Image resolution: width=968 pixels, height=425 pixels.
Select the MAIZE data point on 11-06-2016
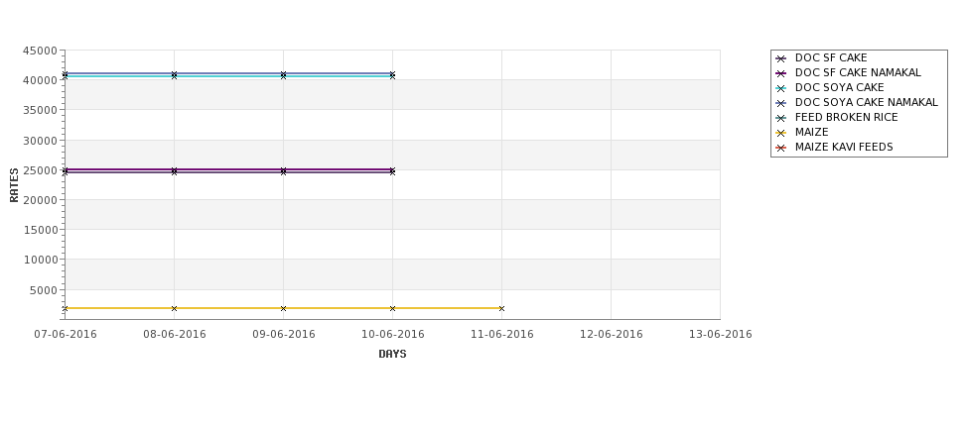(501, 308)
